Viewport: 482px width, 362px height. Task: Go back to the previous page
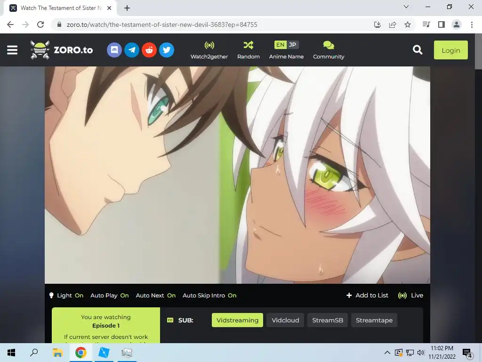[x=10, y=25]
